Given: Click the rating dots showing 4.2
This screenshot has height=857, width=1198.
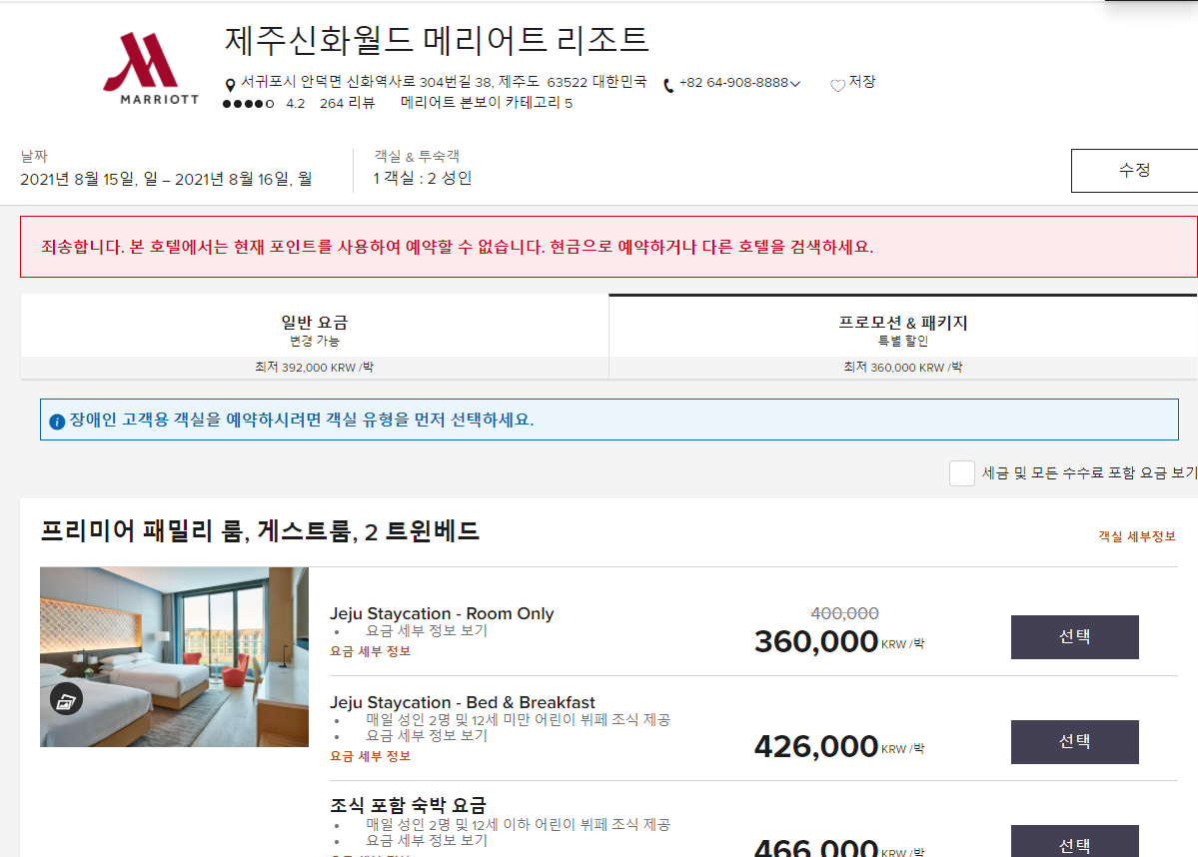Looking at the screenshot, I should 249,104.
